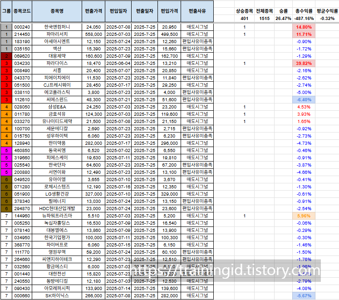Click the 그룹 column header
Image resolution: width=339 pixels, height=300 pixels.
6,11
